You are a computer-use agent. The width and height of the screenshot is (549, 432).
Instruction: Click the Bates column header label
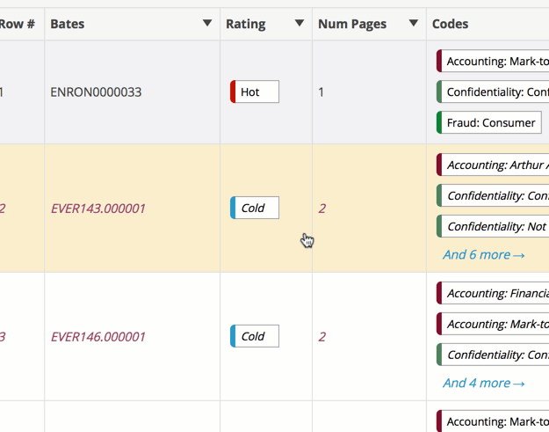pos(68,24)
